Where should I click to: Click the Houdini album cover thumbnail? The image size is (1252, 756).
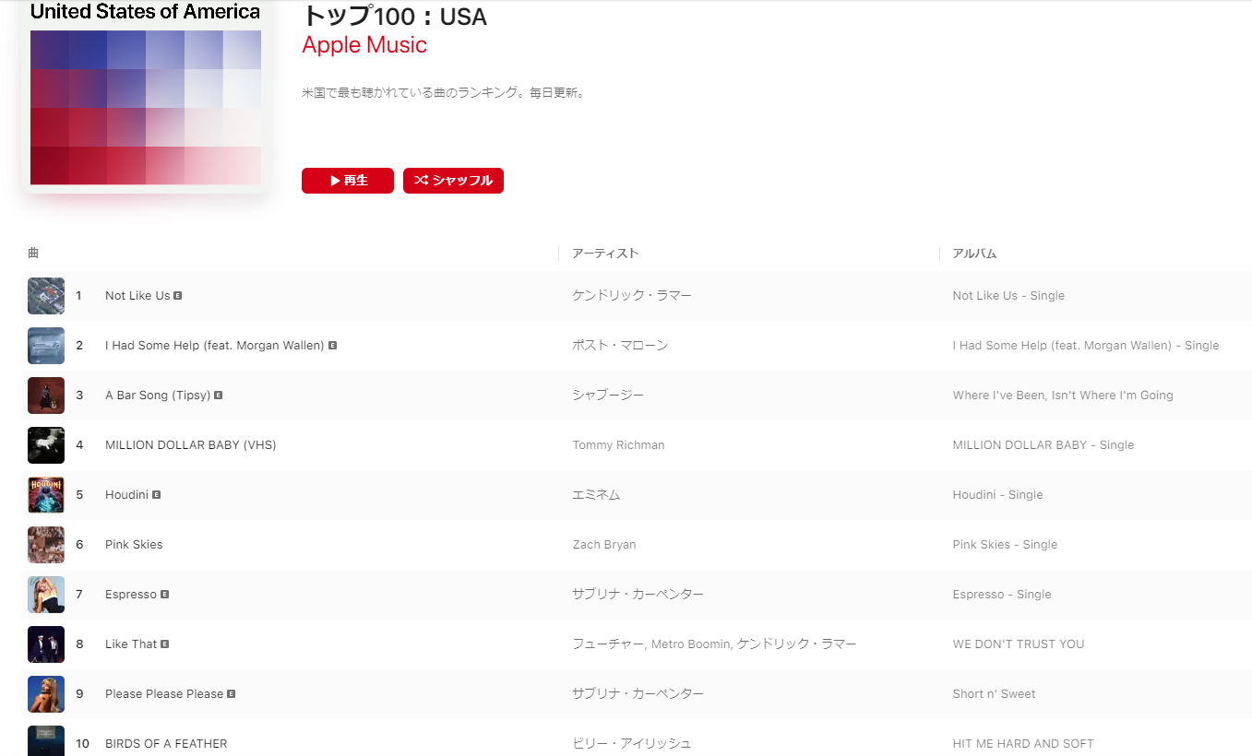[x=46, y=495]
